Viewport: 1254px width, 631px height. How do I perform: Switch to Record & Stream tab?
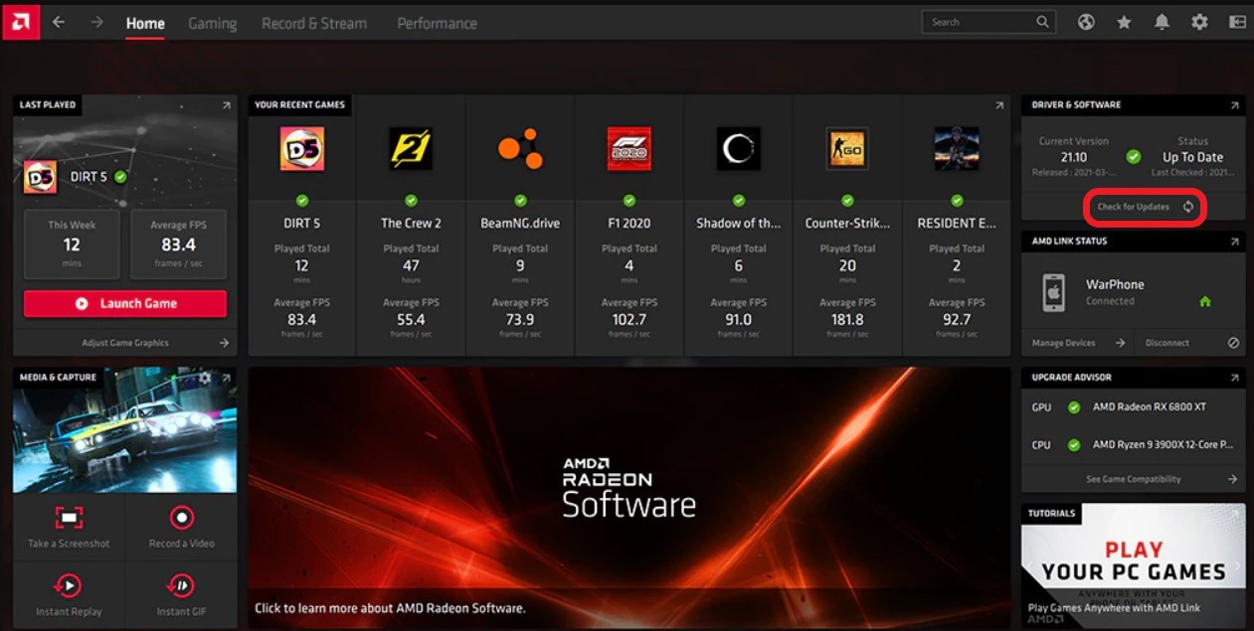pos(314,23)
